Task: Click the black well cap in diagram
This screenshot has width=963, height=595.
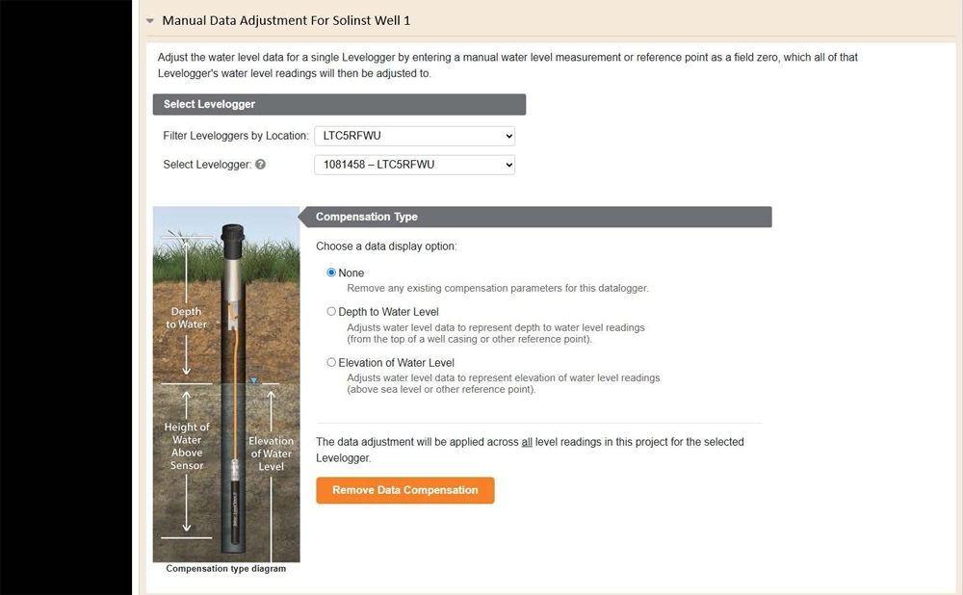Action: (232, 235)
